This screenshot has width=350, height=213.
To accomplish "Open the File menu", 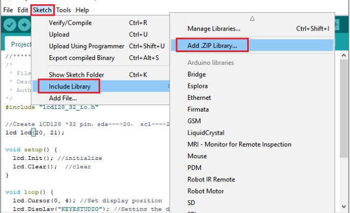I will pos(8,10).
